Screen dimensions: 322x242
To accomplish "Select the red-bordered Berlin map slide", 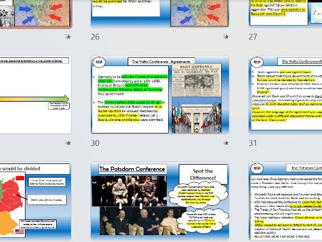I will 36,14.
